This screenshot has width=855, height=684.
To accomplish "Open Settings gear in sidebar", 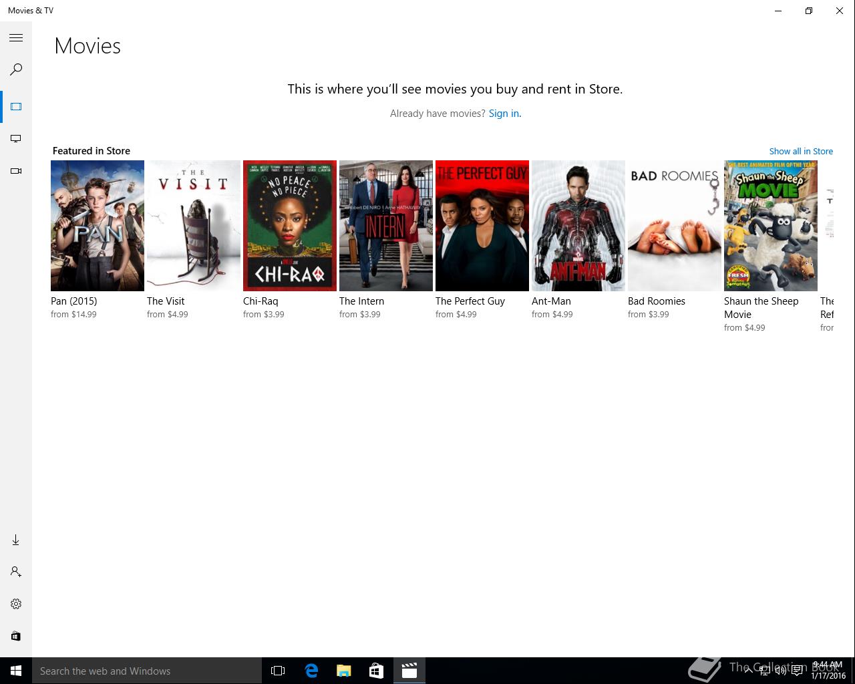I will (16, 604).
